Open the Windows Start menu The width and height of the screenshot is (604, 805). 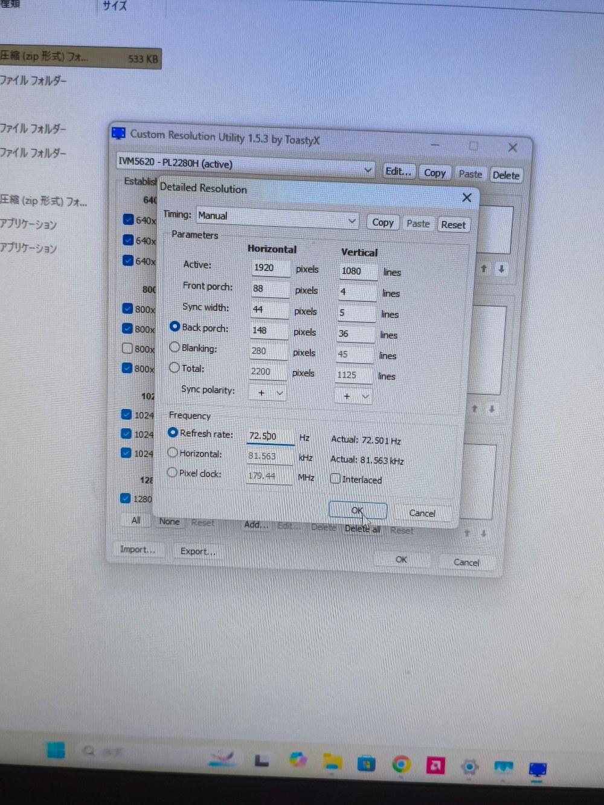pos(56,750)
